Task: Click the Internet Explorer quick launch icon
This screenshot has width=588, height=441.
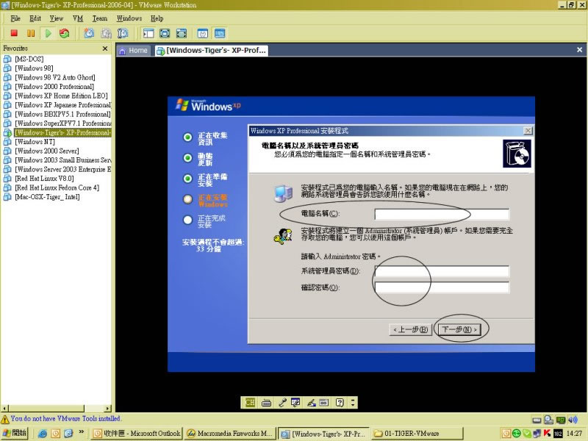Action: tap(43, 434)
